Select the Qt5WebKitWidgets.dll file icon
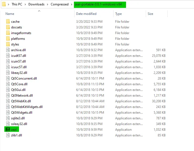The width and height of the screenshot is (194, 151). pyautogui.click(x=8, y=107)
